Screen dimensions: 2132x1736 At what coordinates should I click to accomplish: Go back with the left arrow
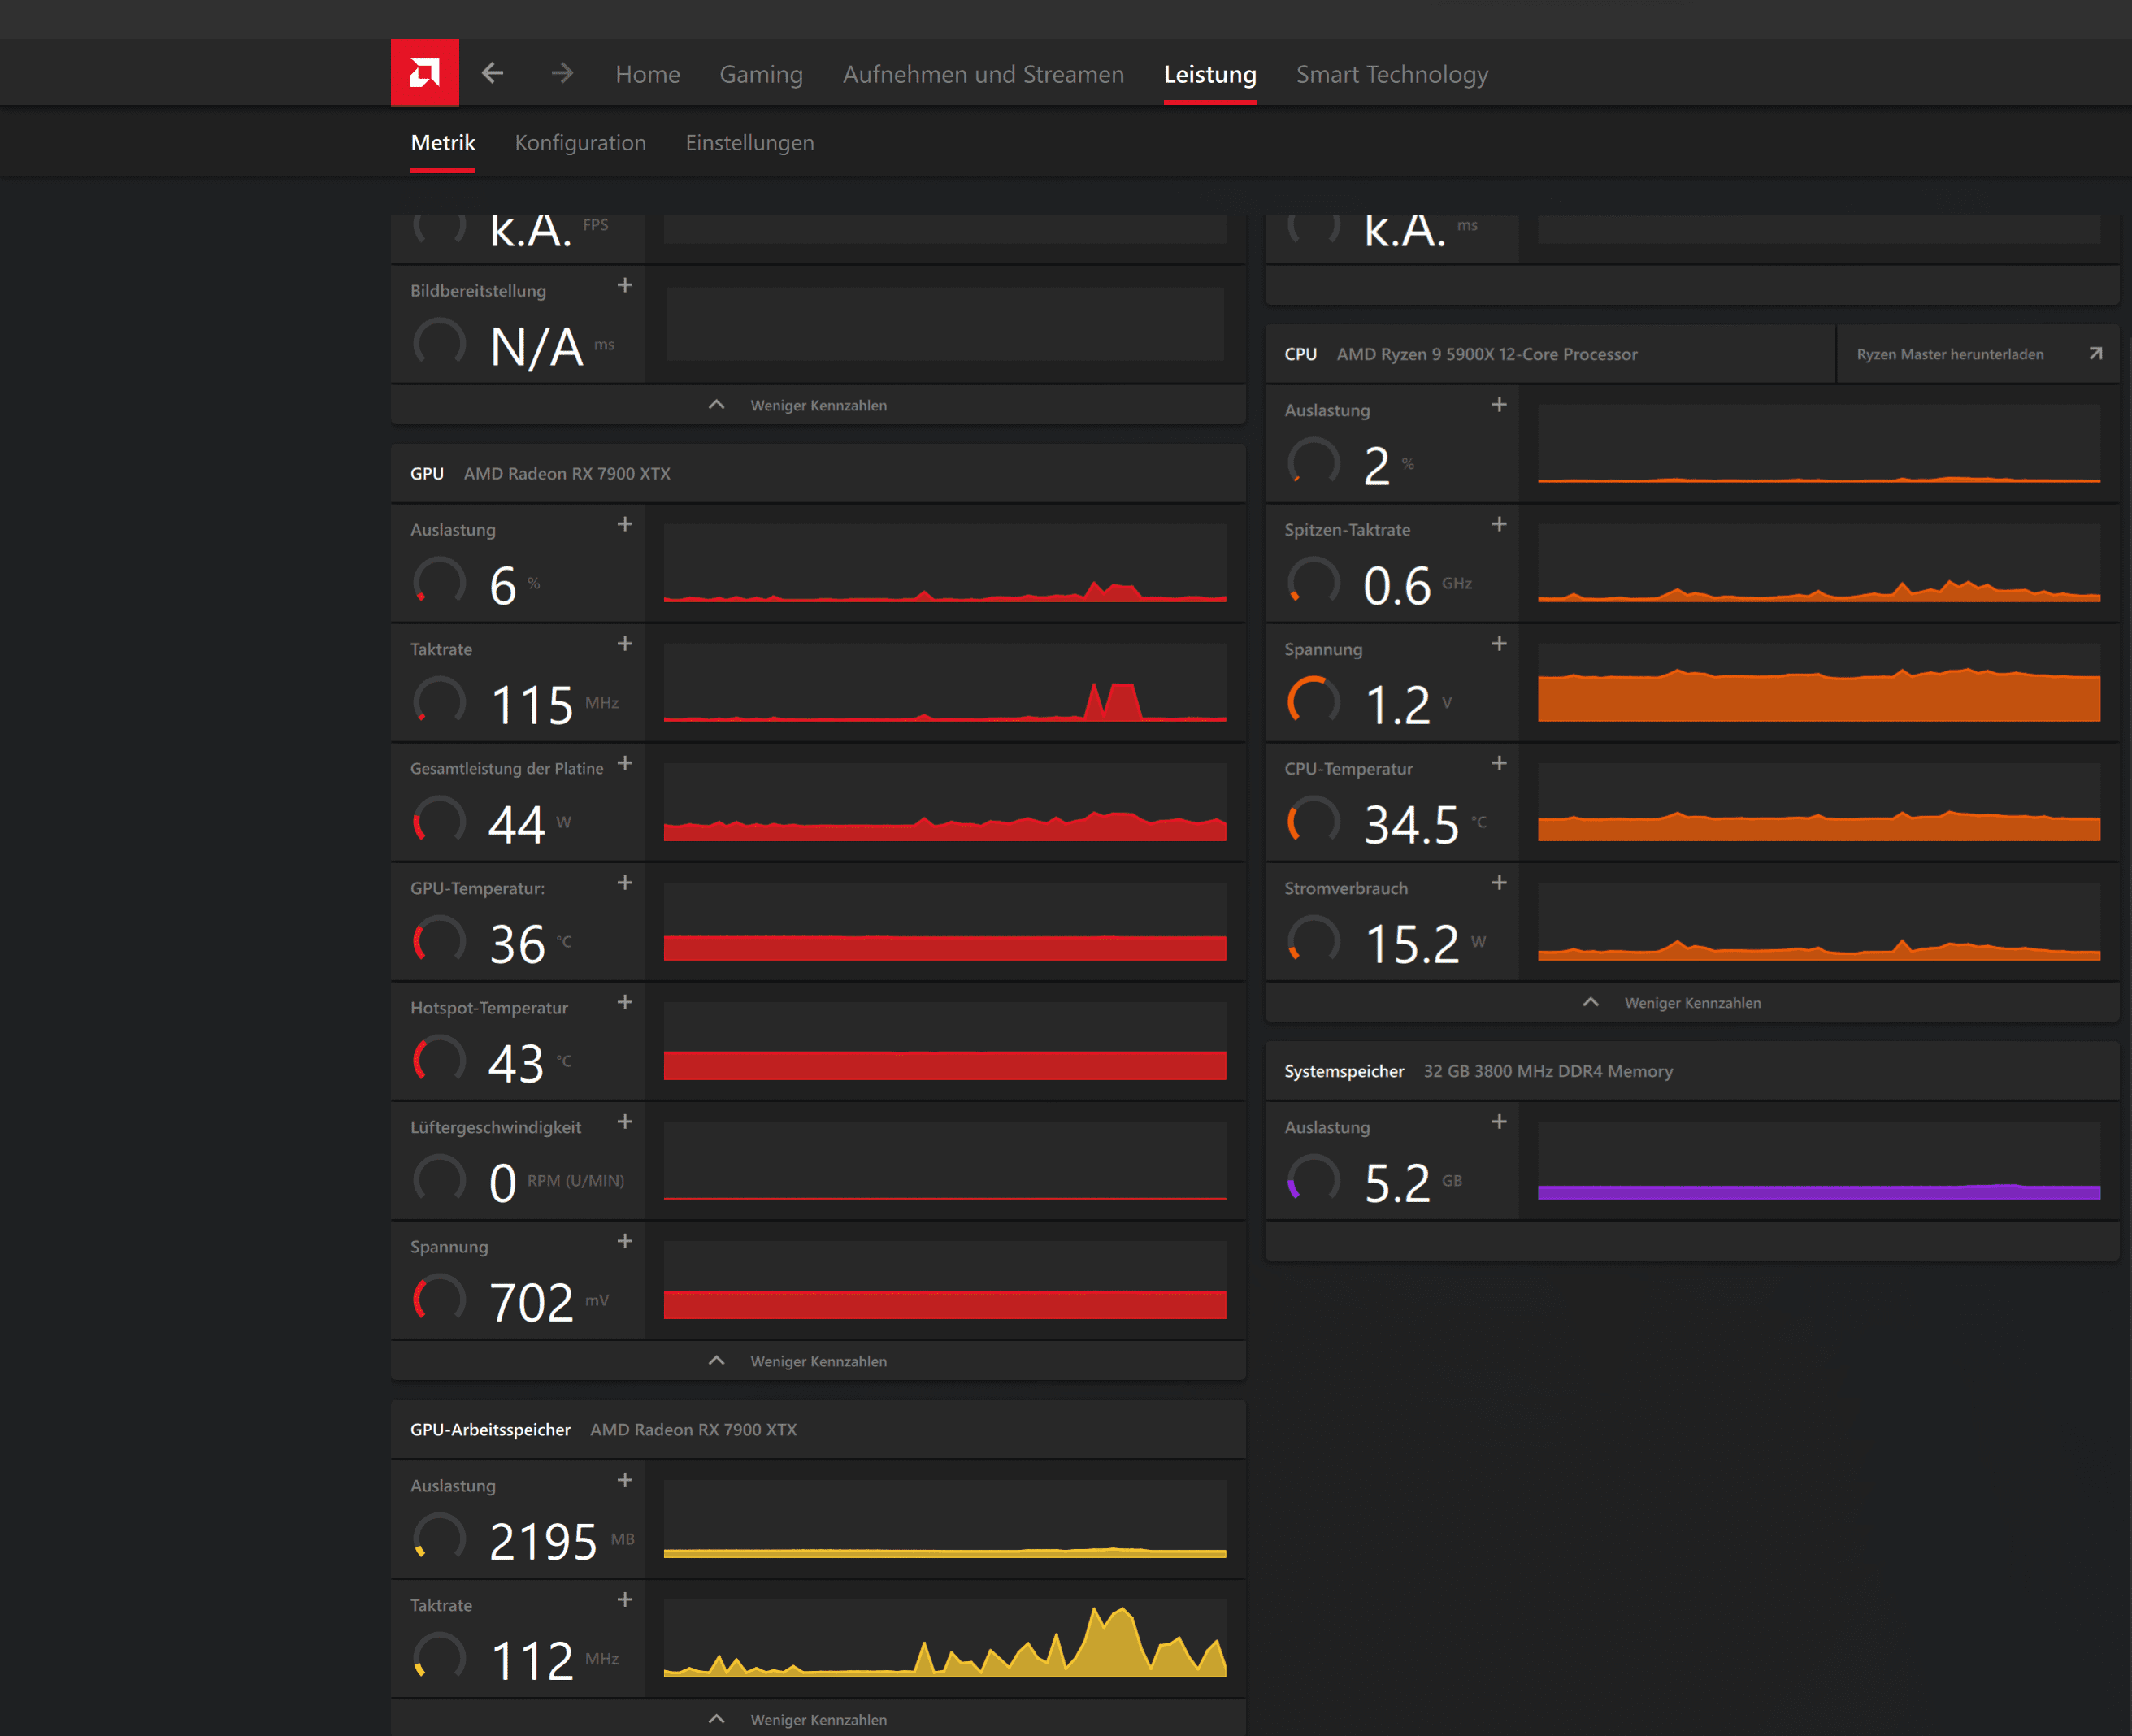(492, 73)
